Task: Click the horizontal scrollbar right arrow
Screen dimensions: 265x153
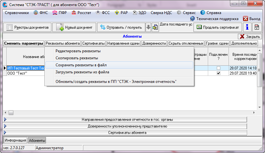Action: [x=254, y=113]
